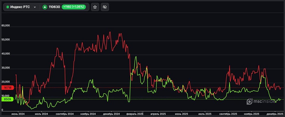Select the red 16718 price label
This screenshot has width=285, height=117.
pyautogui.click(x=7, y=87)
